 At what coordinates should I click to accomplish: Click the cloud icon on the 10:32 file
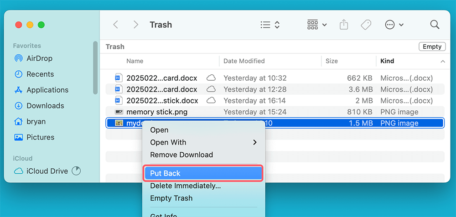pyautogui.click(x=211, y=78)
